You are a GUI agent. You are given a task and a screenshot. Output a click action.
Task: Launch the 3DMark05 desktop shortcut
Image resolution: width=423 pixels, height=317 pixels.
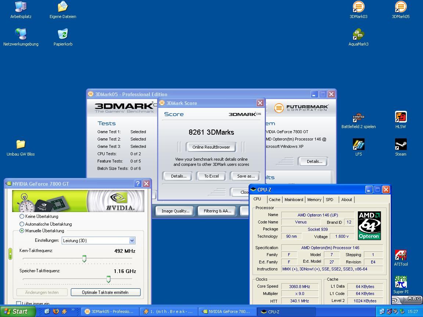click(x=401, y=10)
